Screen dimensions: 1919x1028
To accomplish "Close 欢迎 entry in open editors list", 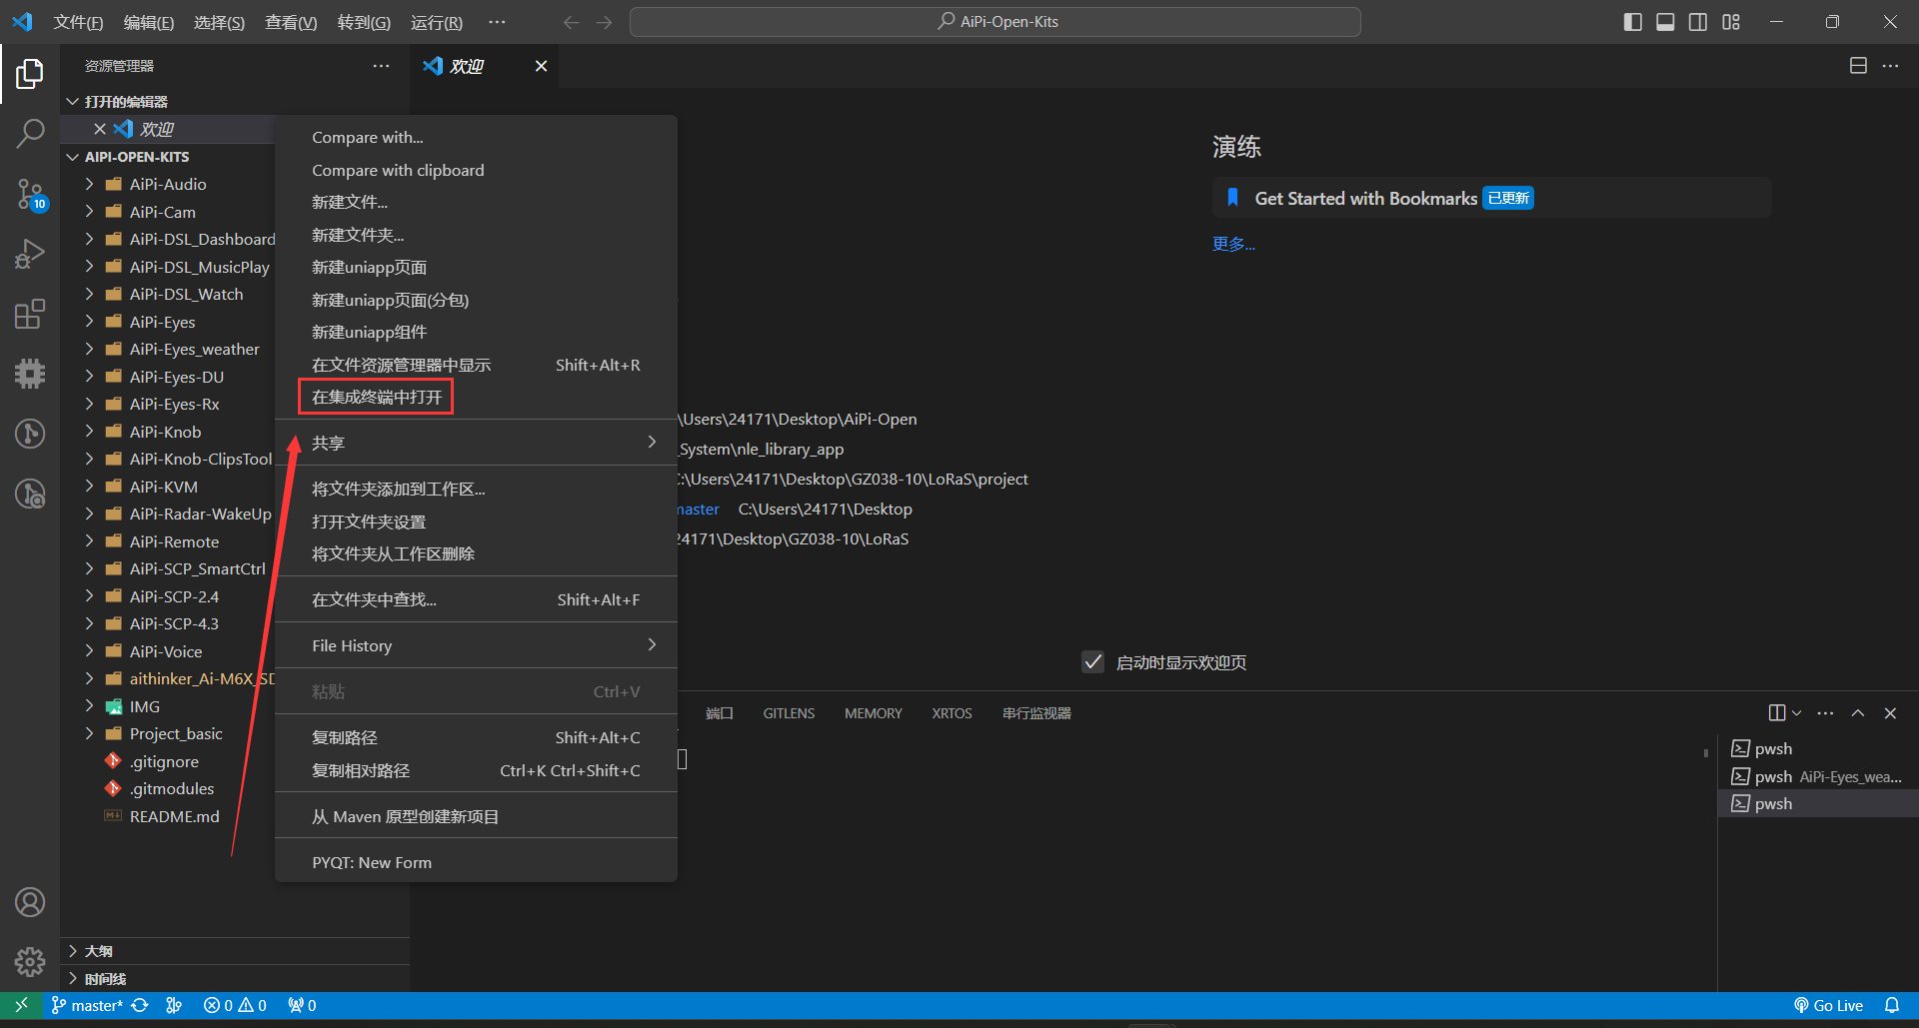I will click(x=100, y=129).
